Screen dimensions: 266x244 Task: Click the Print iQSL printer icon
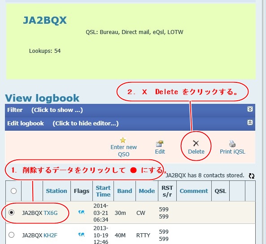pyautogui.click(x=232, y=144)
